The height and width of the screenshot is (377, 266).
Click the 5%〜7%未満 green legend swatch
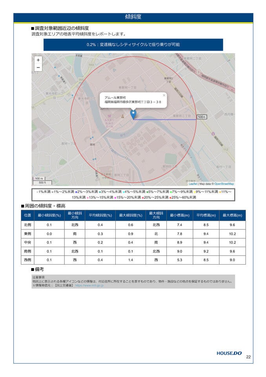pyautogui.click(x=147, y=192)
